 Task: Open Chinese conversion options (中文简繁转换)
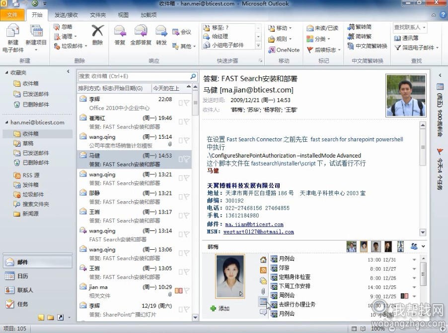pyautogui.click(x=367, y=46)
